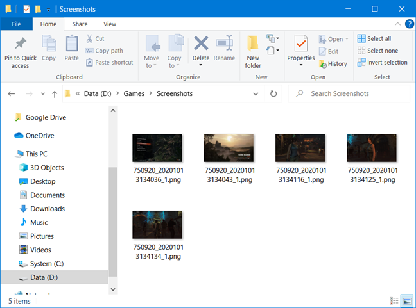Click the Rename ribbon icon
This screenshot has height=308, width=416.
pyautogui.click(x=225, y=43)
